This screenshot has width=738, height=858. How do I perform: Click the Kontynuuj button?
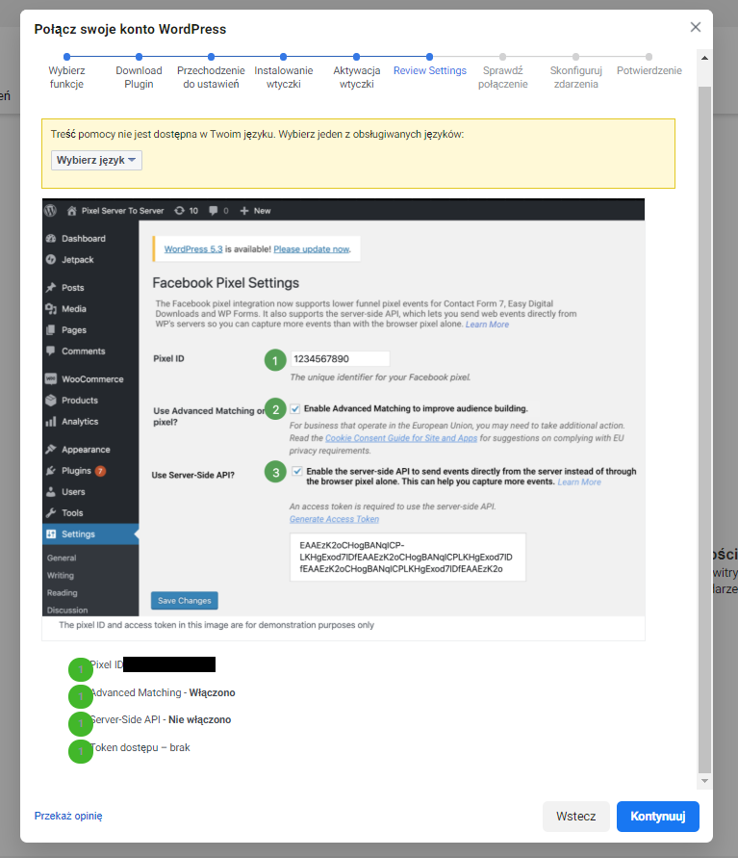[x=657, y=817]
